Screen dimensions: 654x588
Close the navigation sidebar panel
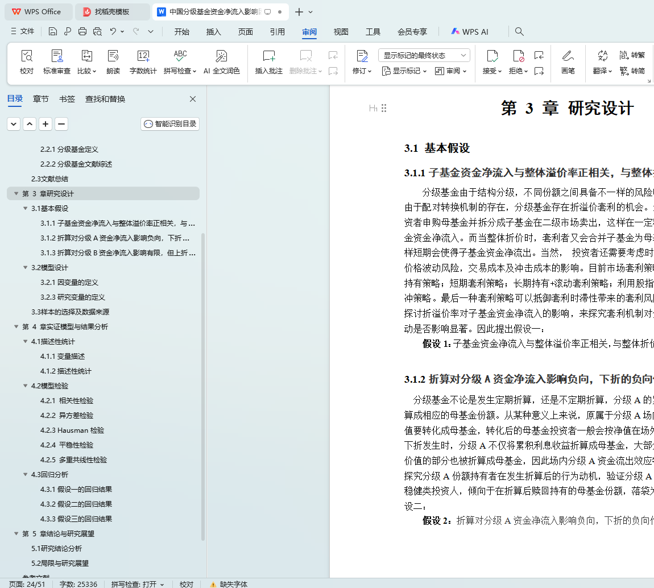(x=193, y=99)
